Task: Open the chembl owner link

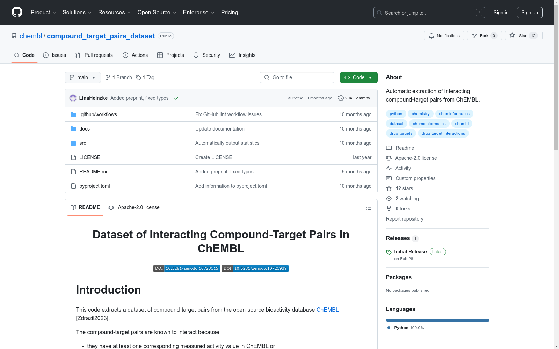Action: (31, 36)
